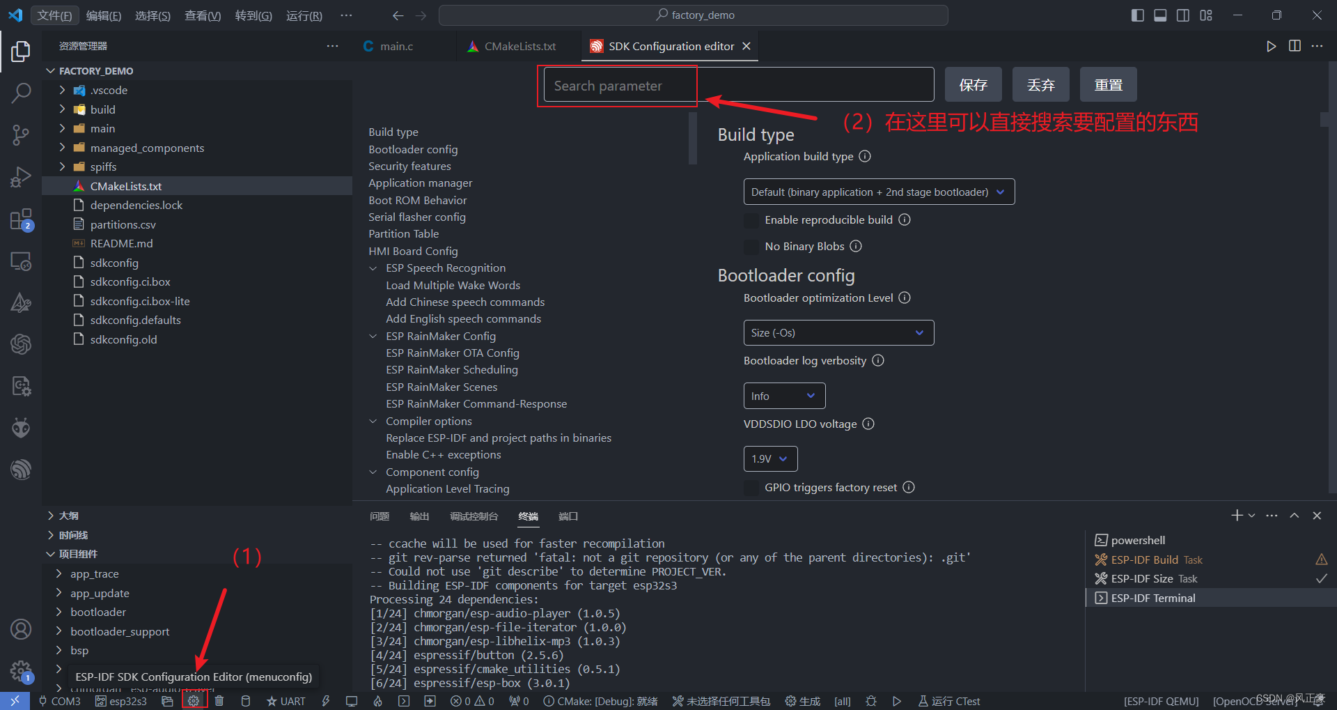
Task: Select the ESP-IDF Full Clean trash icon
Action: point(219,700)
